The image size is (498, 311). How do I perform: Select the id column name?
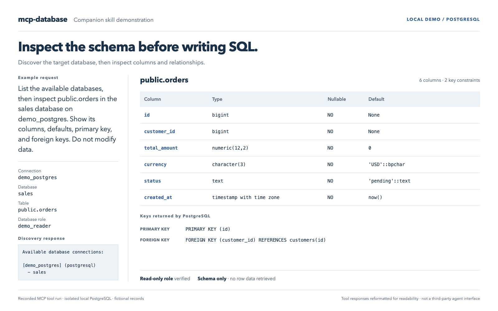click(x=147, y=115)
